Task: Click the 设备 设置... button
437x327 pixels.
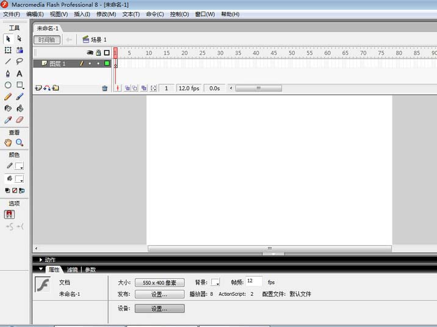Action: point(160,309)
